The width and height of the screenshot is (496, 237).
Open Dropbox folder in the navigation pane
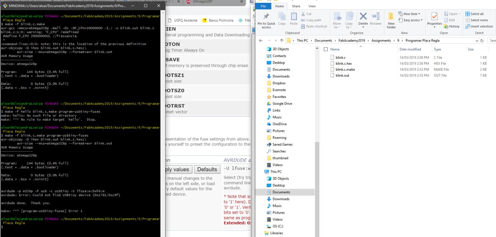[x=276, y=83]
